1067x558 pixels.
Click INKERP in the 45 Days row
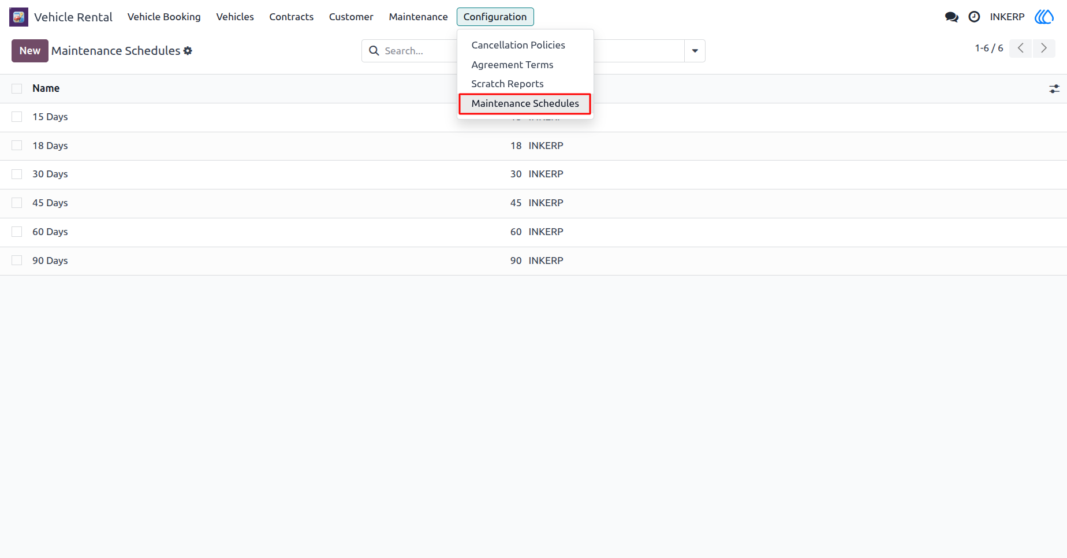546,203
